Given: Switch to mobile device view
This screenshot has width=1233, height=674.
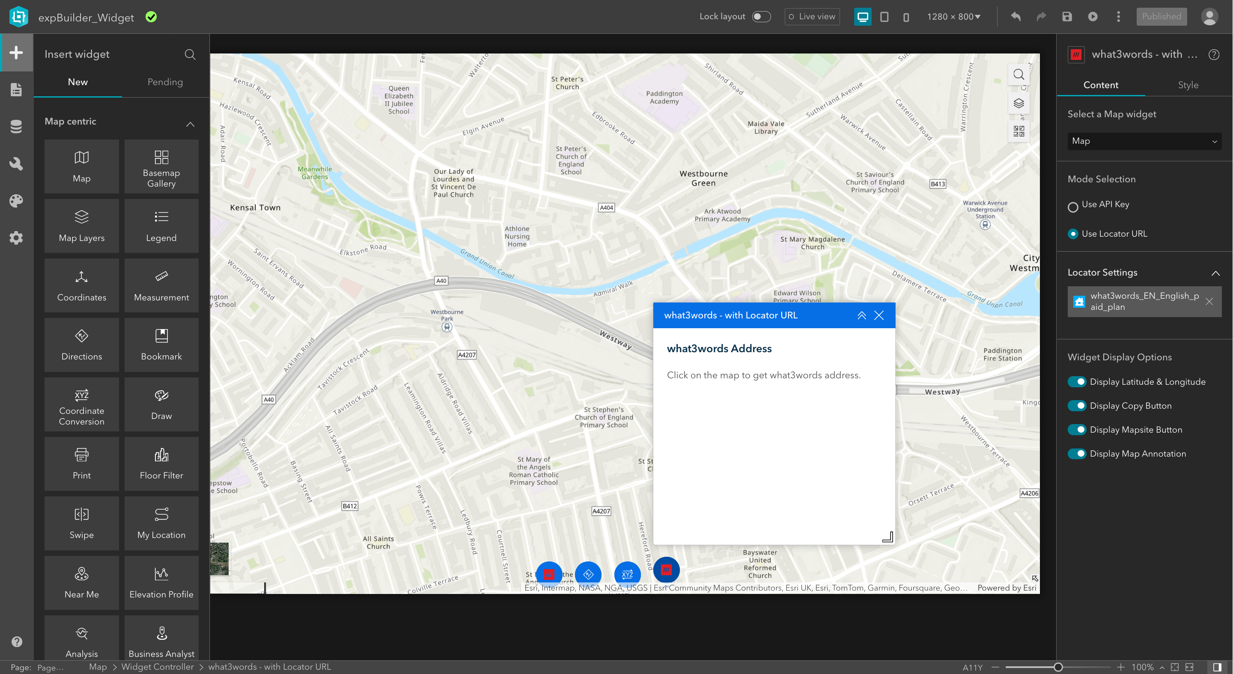Looking at the screenshot, I should 906,17.
